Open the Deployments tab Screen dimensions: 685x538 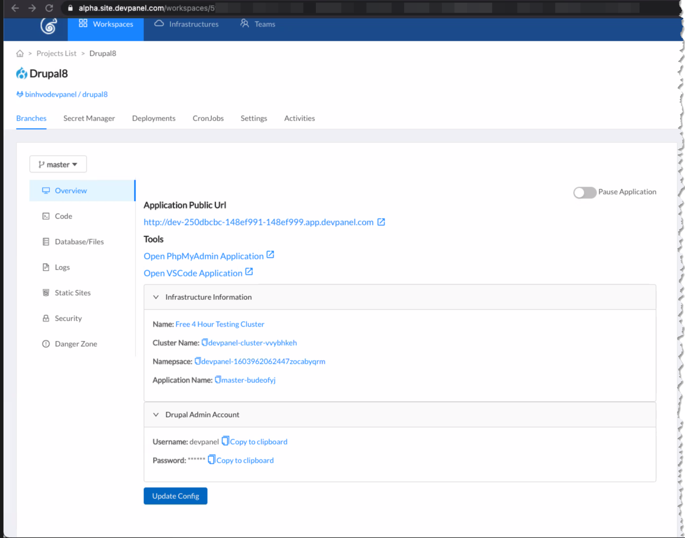click(x=154, y=118)
